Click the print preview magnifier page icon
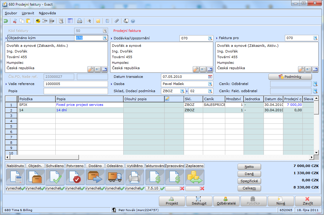 (x=61, y=21)
